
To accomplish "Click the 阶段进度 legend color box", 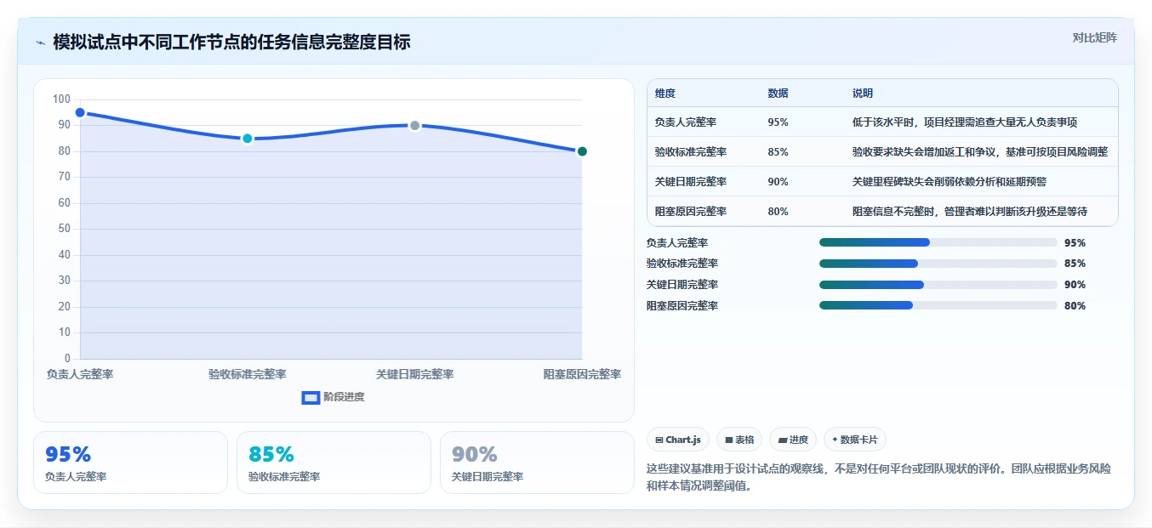I will 311,397.
